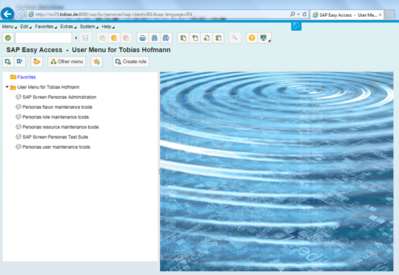Click the Previous Page icon
Screen dimensions: 399x275
(x=195, y=38)
